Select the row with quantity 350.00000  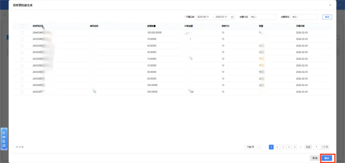pyautogui.click(x=22, y=92)
